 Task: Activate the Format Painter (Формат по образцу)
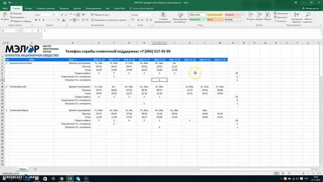(x=21, y=21)
